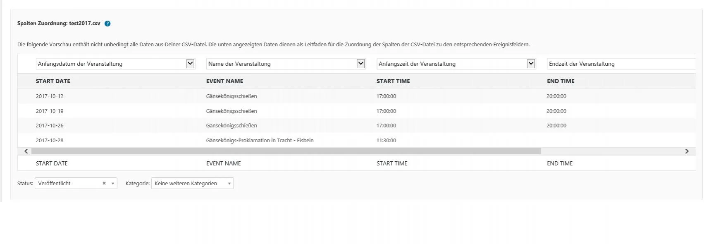
Task: Click the scroll left arrow
Action: coord(26,151)
